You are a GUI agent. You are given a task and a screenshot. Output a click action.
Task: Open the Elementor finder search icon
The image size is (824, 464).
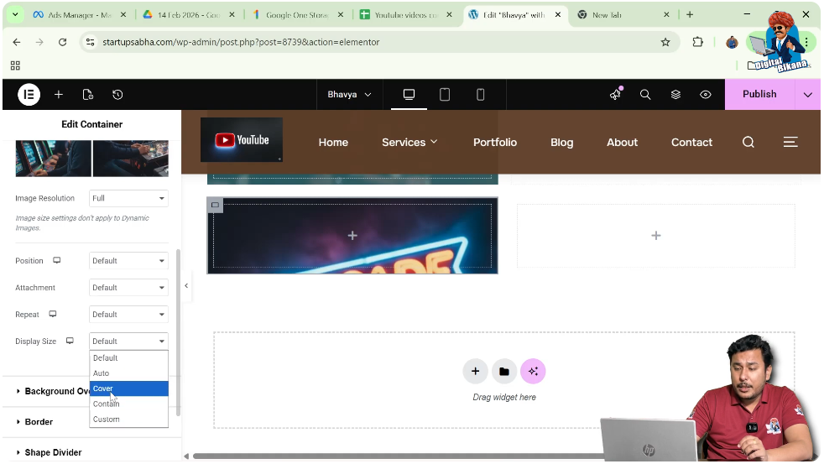tap(645, 95)
